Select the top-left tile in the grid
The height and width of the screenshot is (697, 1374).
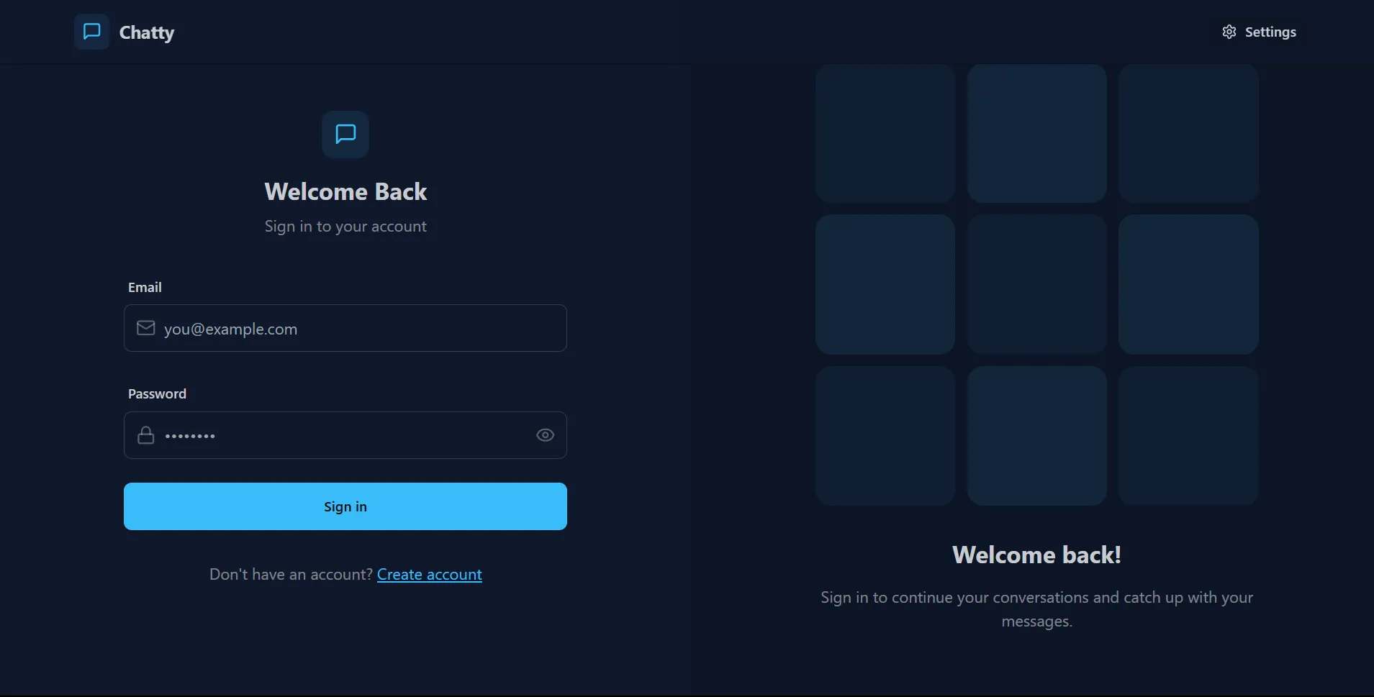tap(885, 133)
